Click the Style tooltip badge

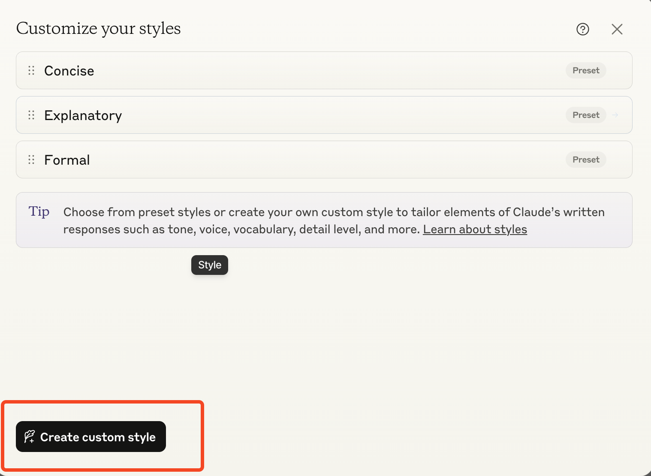209,265
